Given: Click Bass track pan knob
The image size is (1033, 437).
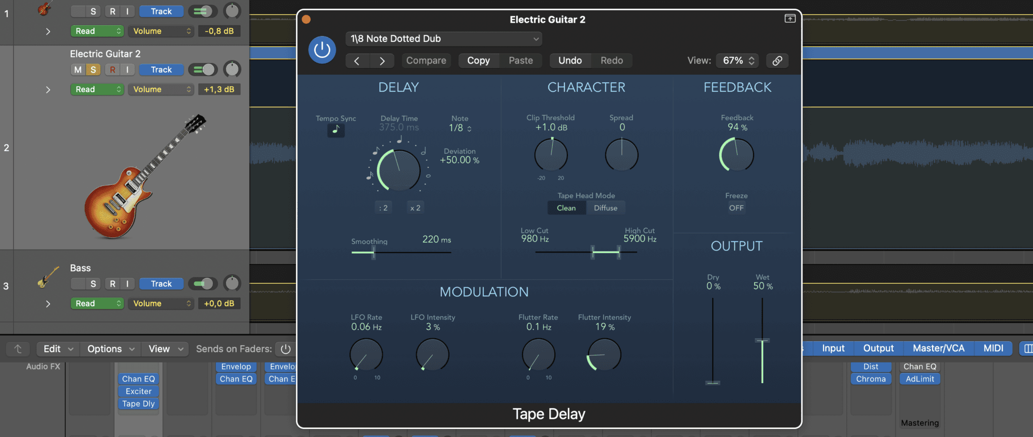Looking at the screenshot, I should tap(232, 284).
